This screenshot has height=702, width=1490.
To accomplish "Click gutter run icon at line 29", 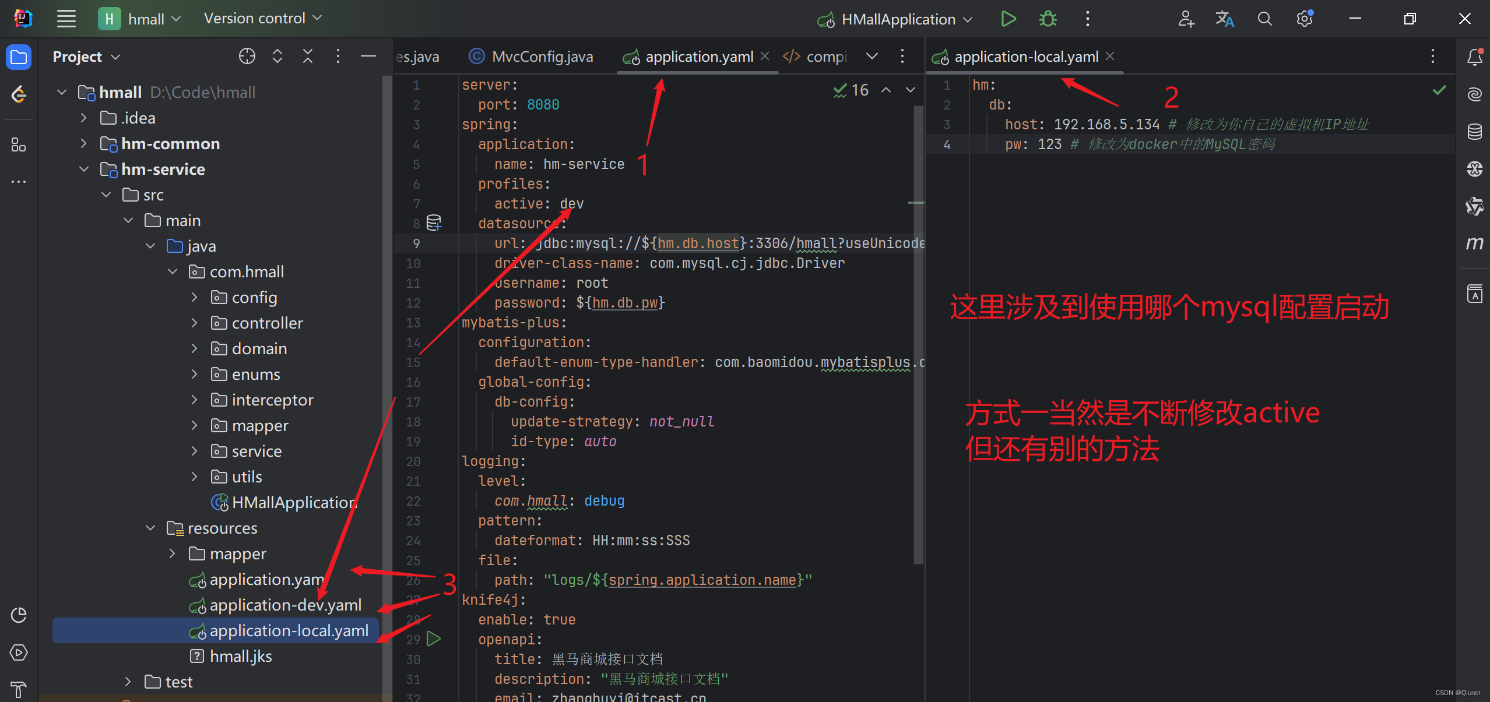I will coord(434,638).
